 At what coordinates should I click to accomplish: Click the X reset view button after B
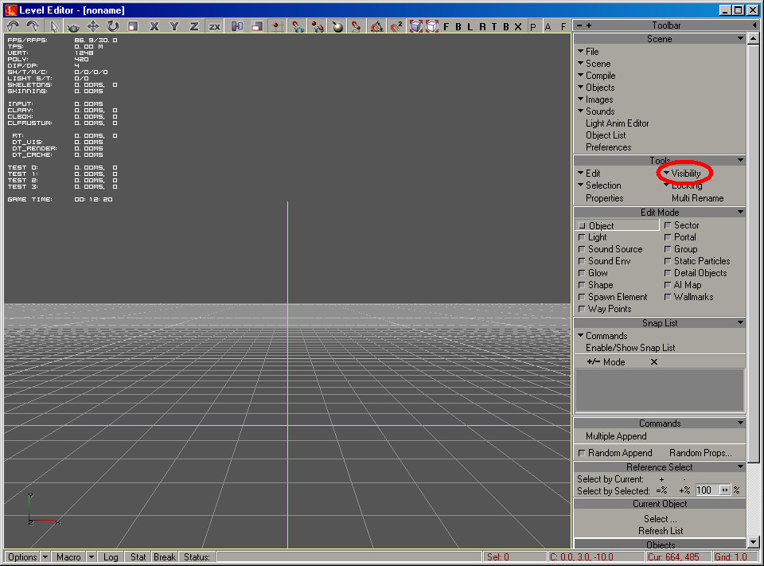(x=518, y=27)
